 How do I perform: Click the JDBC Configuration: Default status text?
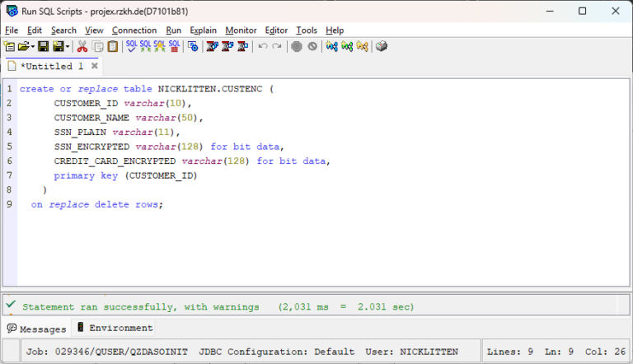277,352
